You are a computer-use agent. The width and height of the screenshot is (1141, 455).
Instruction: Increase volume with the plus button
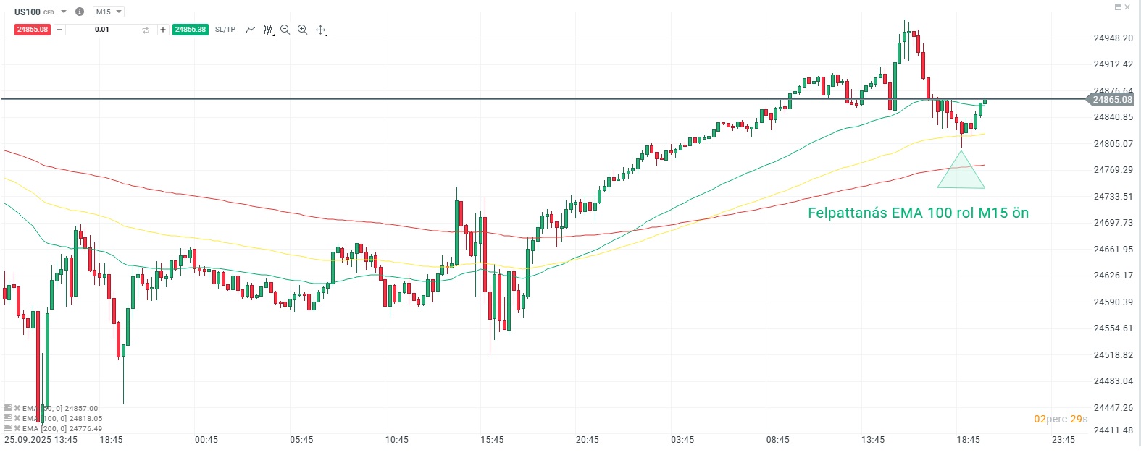(x=163, y=30)
